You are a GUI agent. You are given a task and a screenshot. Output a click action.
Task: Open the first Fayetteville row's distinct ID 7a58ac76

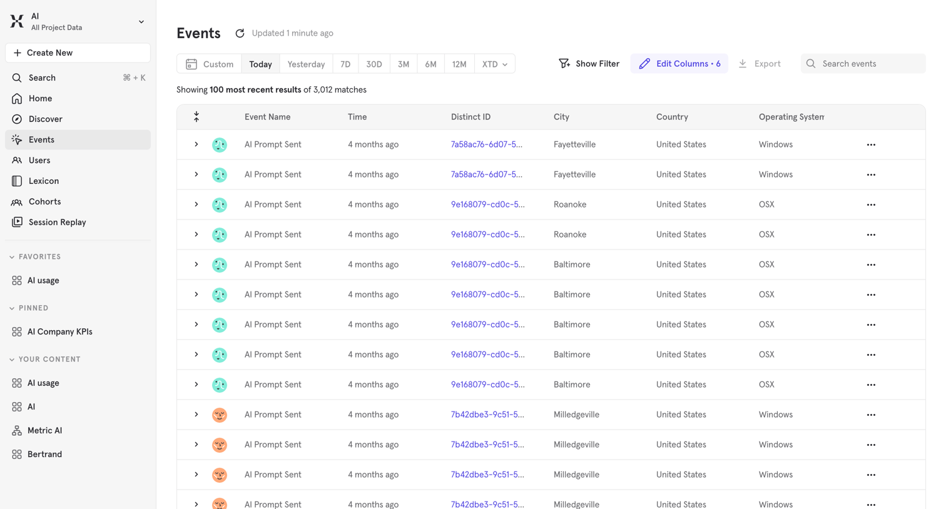click(487, 144)
